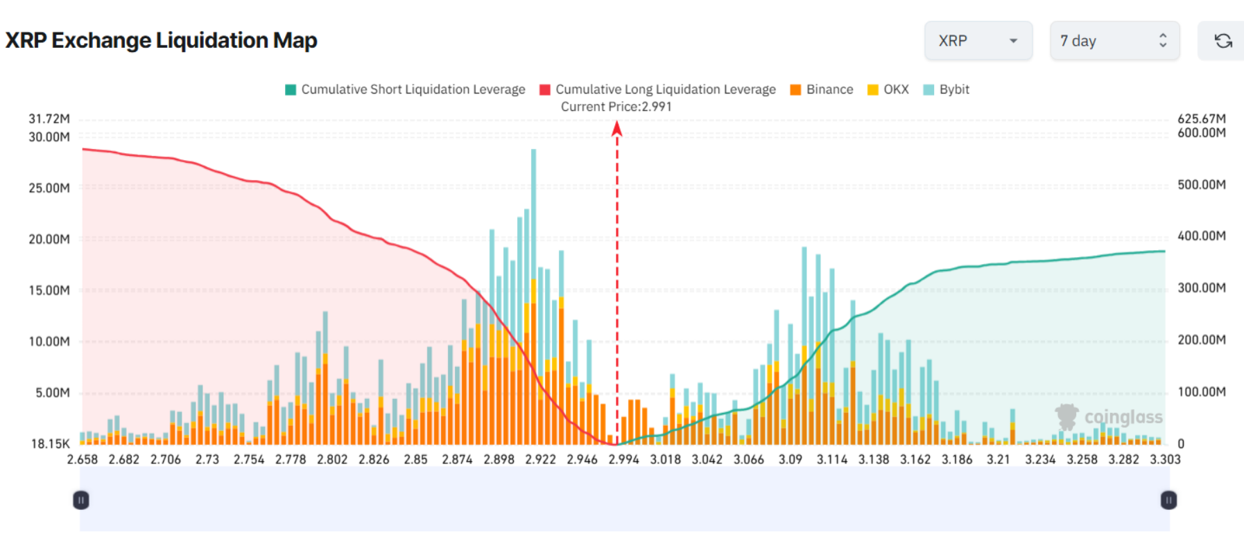Click the light blue Bybit legend swatch
This screenshot has width=1244, height=550.
coord(928,89)
